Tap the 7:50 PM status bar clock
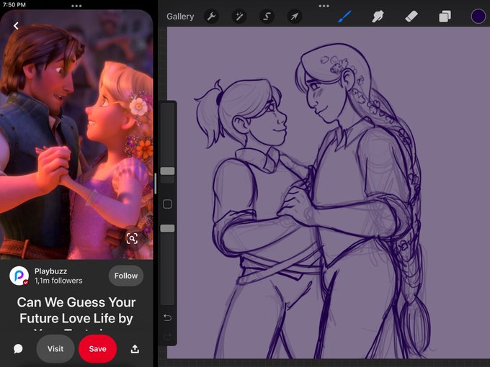This screenshot has height=367, width=490. [14, 5]
